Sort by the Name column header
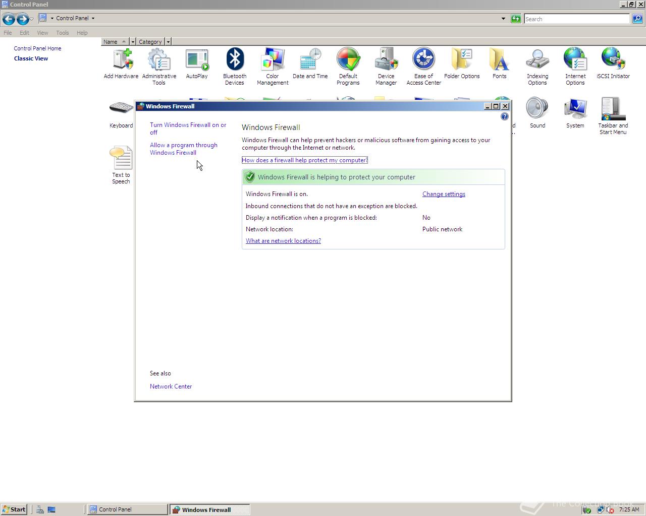646x516 pixels. click(x=116, y=42)
